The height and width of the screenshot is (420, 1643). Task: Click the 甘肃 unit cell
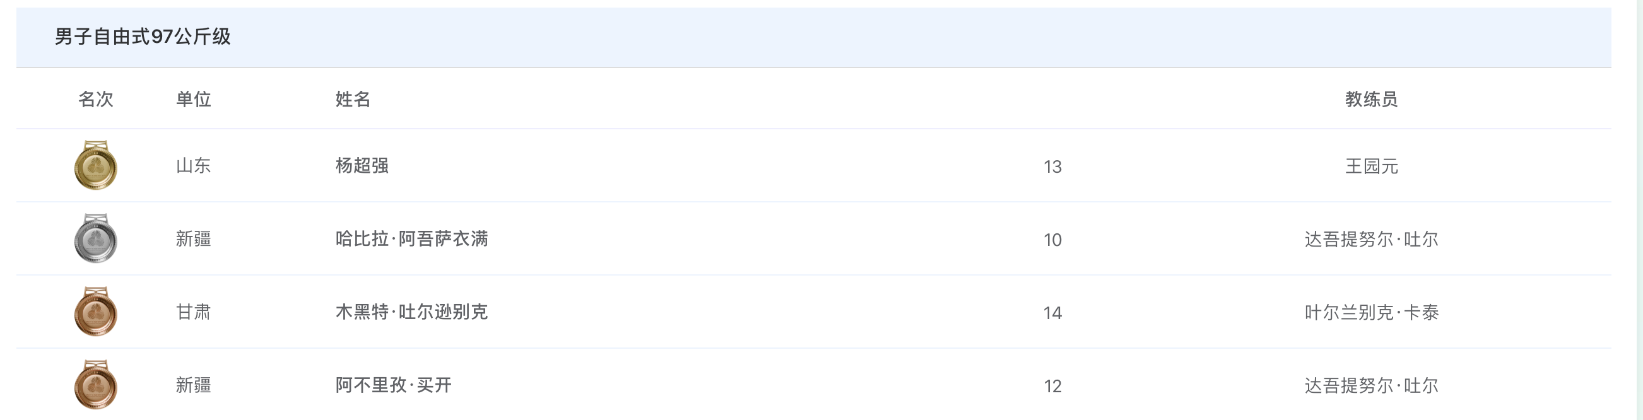point(193,312)
